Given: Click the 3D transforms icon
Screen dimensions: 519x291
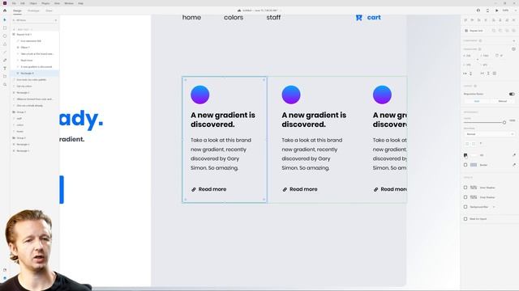Looking at the screenshot, I should point(513,48).
